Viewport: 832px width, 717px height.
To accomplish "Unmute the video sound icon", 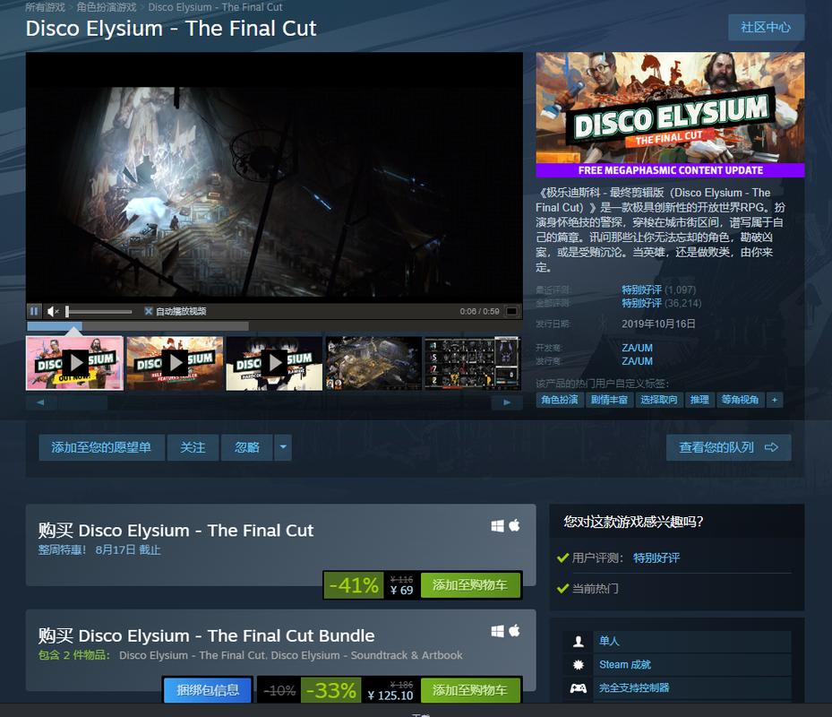I will point(53,311).
